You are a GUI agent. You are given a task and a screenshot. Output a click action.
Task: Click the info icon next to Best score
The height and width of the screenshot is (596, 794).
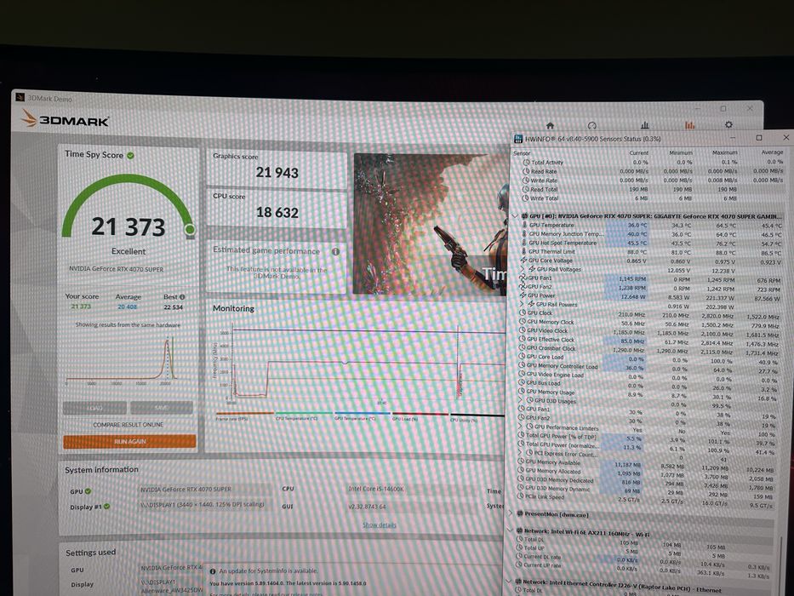tap(182, 297)
